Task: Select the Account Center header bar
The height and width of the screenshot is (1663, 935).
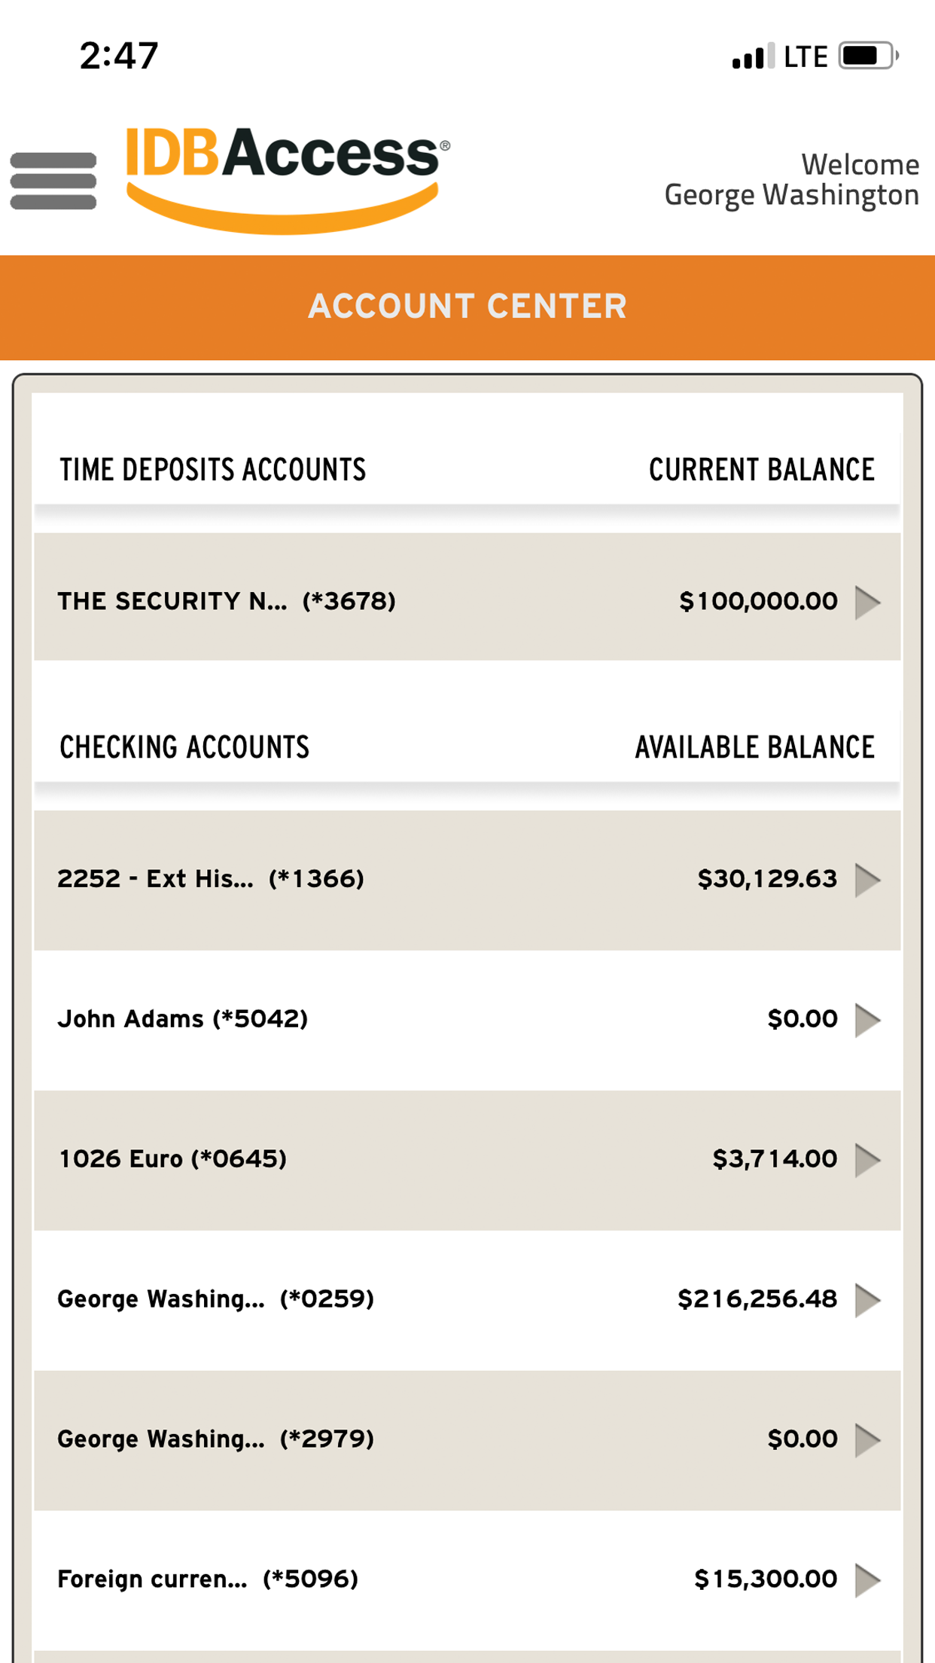Action: [x=467, y=307]
